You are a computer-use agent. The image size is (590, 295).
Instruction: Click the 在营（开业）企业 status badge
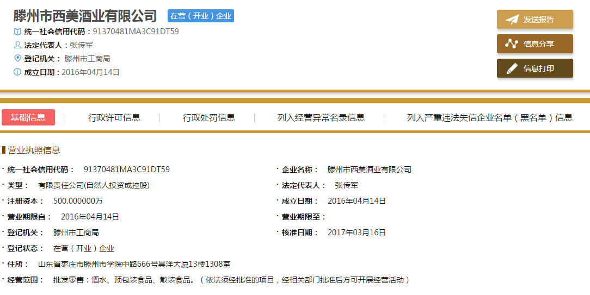point(201,16)
